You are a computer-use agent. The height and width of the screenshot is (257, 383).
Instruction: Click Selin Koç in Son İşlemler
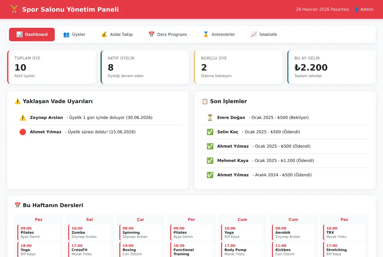coord(228,132)
